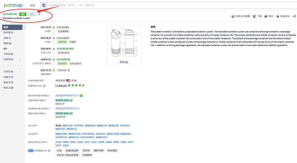Click the 饮水器皿 application field tag
Viewport: 297px width, 163px height.
[112, 151]
